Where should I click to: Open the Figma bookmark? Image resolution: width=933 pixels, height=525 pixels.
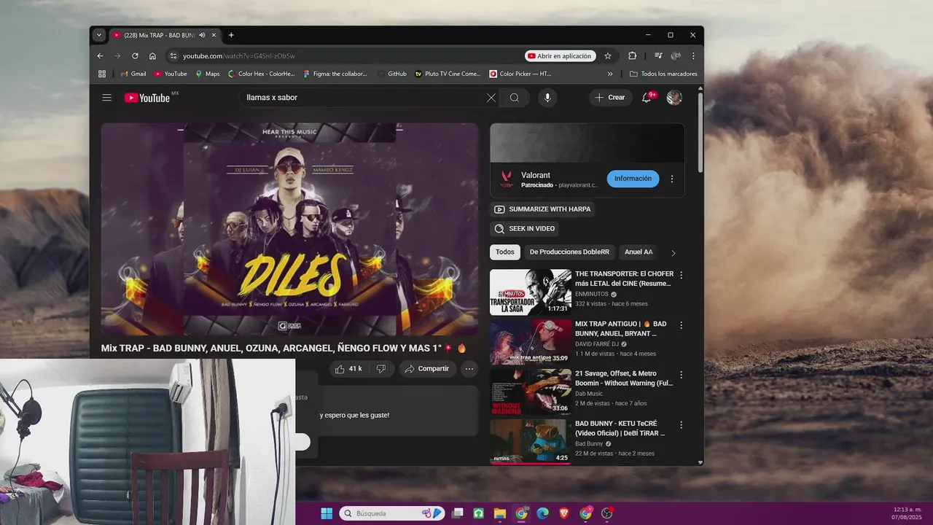coord(335,74)
